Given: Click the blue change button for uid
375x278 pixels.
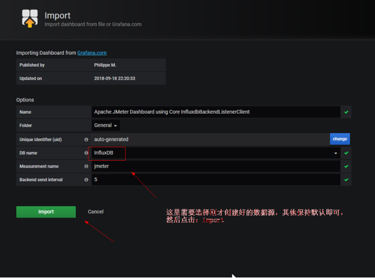Looking at the screenshot, I should pos(340,139).
